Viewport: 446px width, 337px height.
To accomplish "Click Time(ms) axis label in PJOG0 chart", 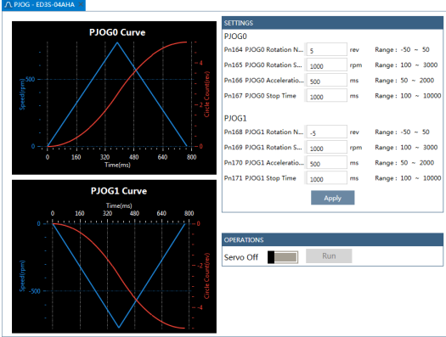I will (x=117, y=165).
